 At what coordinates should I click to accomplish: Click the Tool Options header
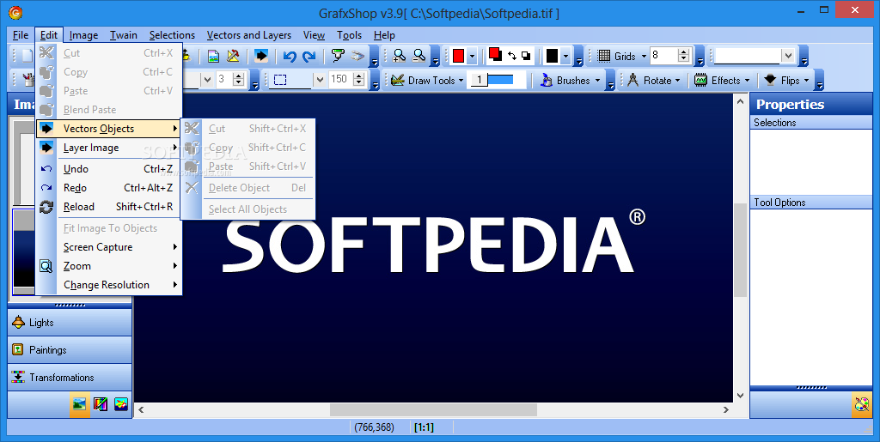[x=811, y=203]
